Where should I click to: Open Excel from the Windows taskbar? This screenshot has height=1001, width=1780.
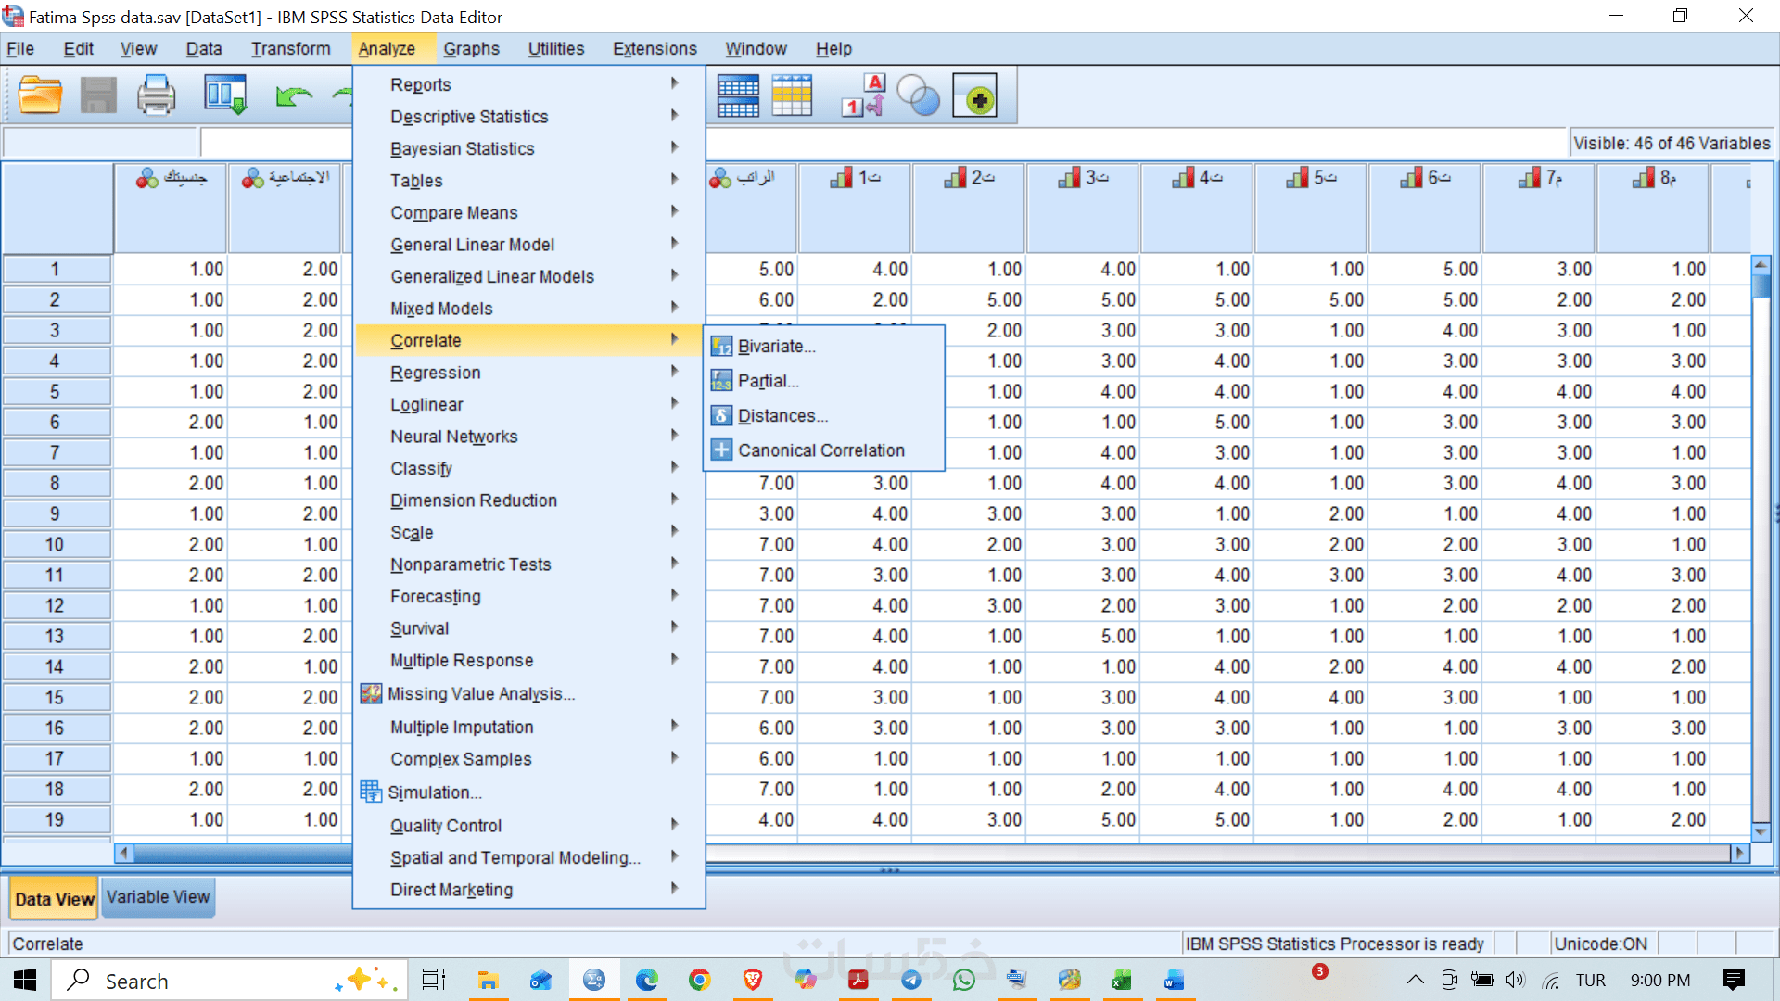click(1121, 981)
